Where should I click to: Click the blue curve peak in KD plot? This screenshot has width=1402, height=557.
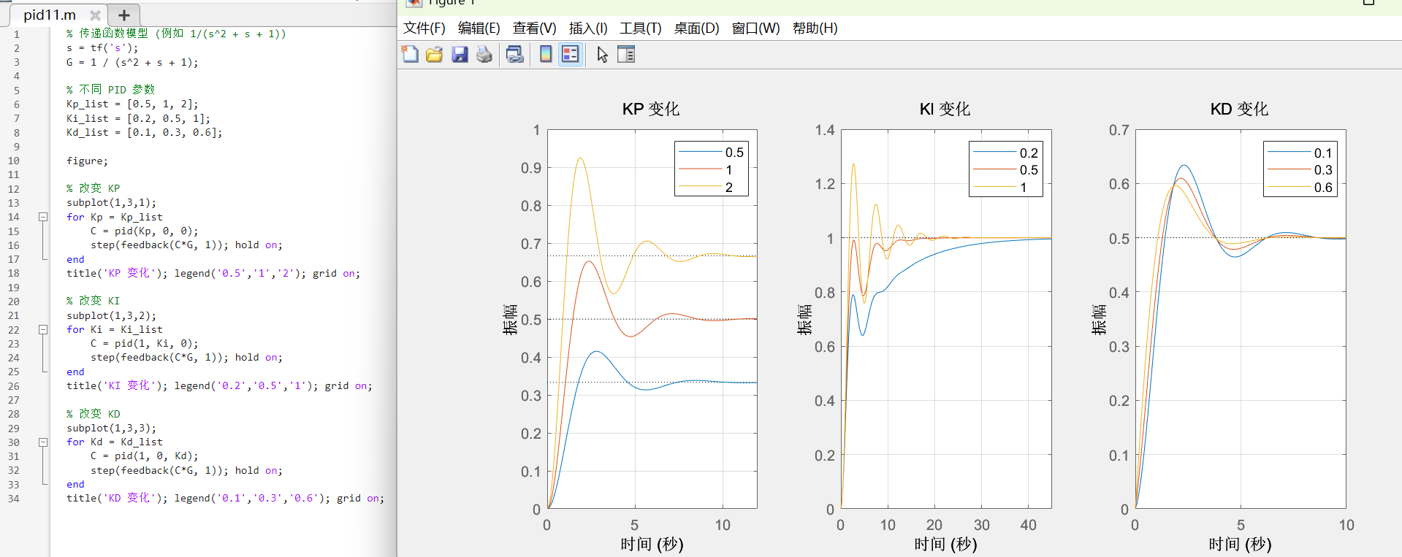coord(1184,166)
